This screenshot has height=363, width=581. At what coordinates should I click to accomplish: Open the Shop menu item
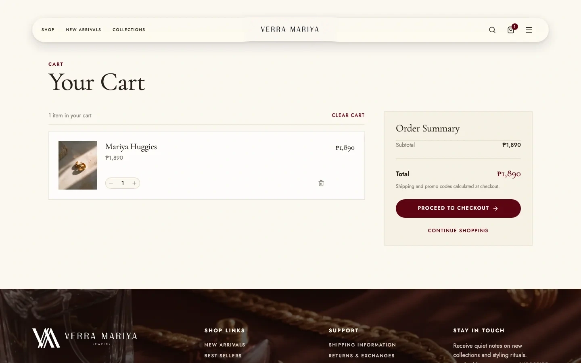point(48,30)
